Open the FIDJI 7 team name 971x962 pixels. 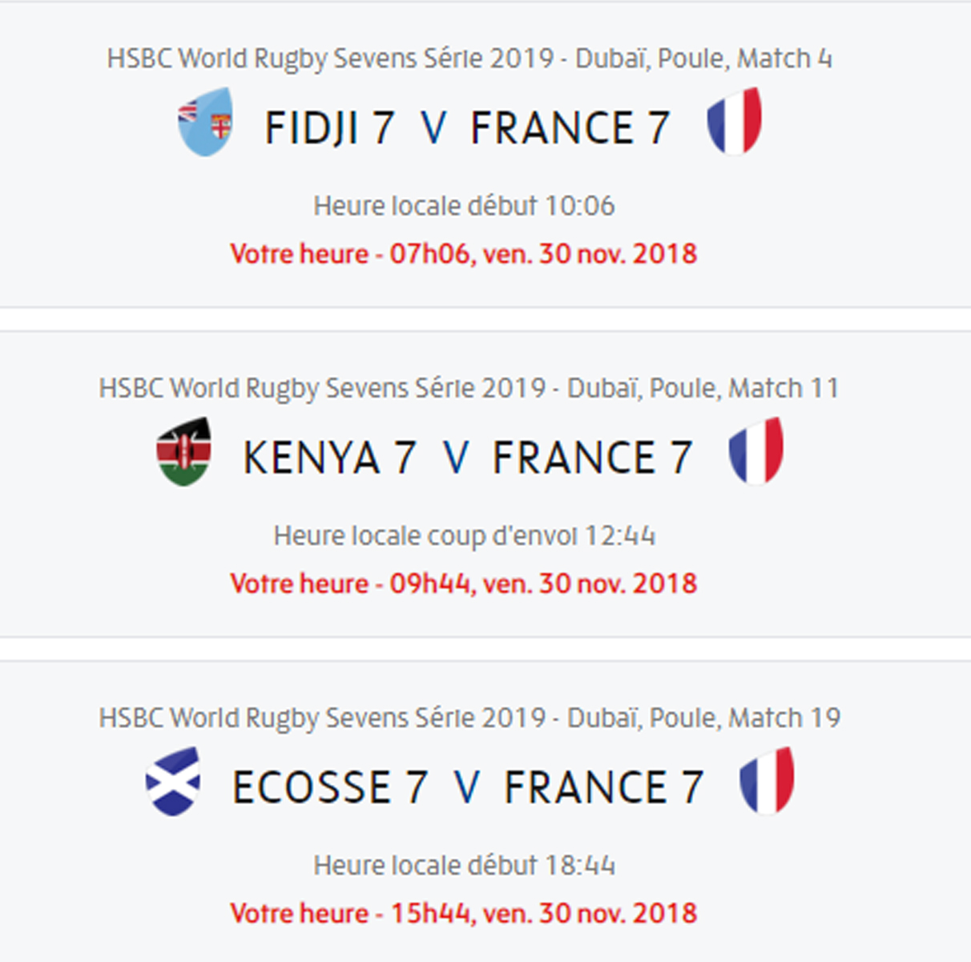pyautogui.click(x=329, y=128)
